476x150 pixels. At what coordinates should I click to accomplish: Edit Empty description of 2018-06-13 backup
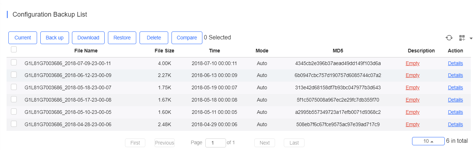tap(412, 75)
